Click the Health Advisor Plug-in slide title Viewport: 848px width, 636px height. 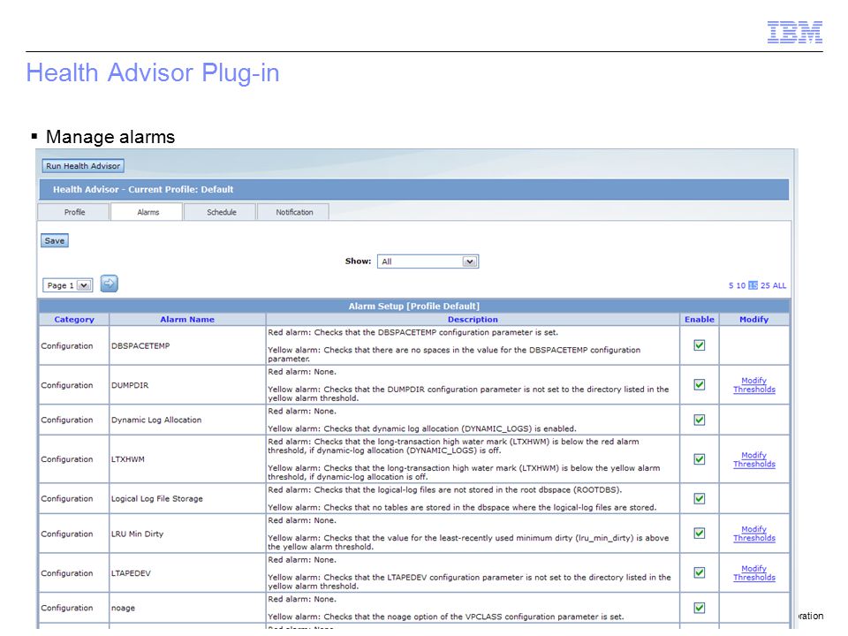tap(153, 72)
